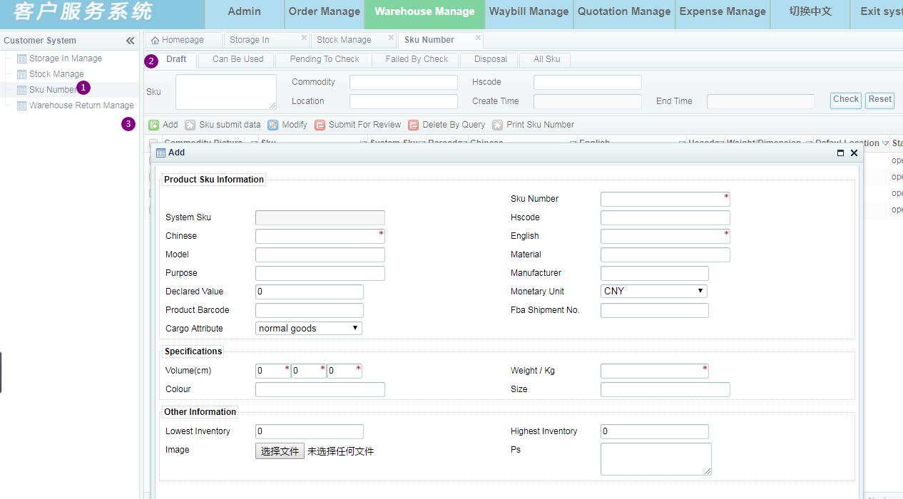903x499 pixels.
Task: Expand the Default Location column sort arrow
Action: (885, 143)
